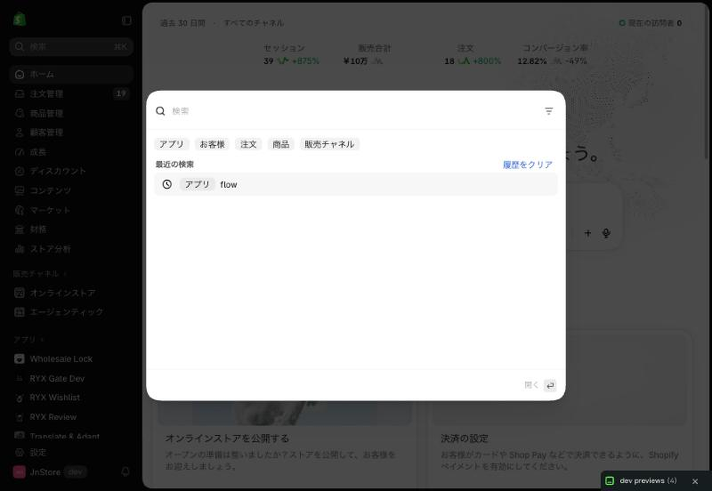Click the plus icon beside the microphone
Image resolution: width=712 pixels, height=491 pixels.
(x=588, y=233)
